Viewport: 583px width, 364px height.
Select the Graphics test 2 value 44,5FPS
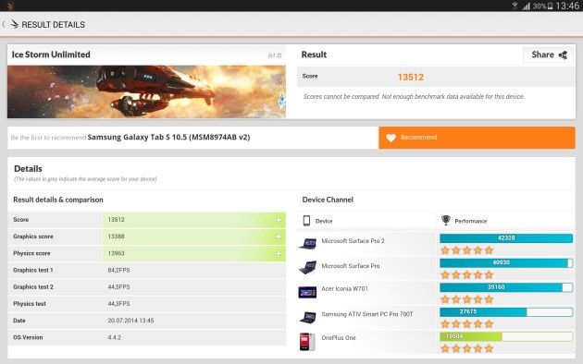(119, 286)
